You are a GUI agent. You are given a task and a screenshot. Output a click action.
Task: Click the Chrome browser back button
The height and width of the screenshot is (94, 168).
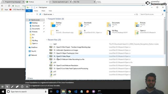pos(2,6)
